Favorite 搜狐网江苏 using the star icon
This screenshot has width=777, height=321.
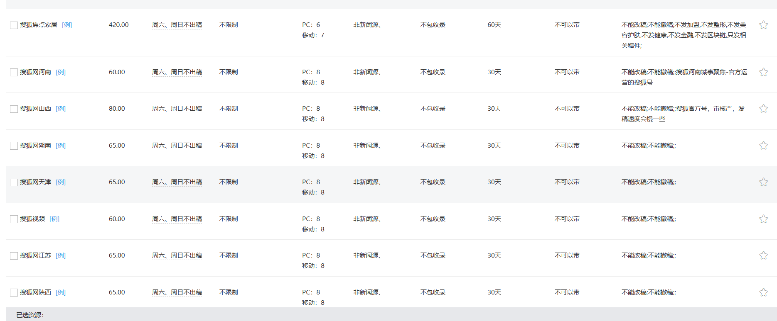coord(763,255)
